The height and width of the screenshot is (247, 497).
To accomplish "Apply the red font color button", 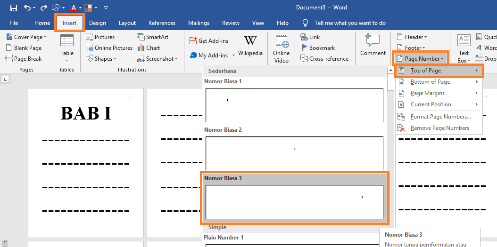I will tap(74, 8).
